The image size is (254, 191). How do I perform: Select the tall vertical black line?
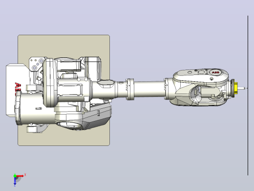(x=248, y=95)
